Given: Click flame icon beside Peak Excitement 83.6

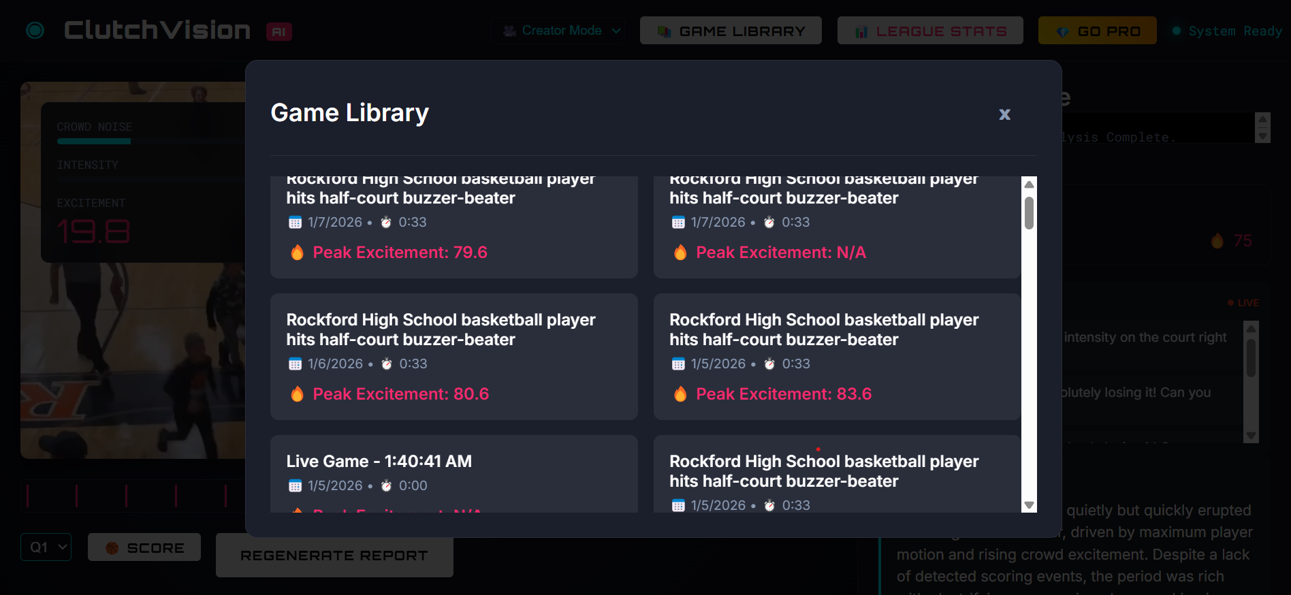Looking at the screenshot, I should coord(680,394).
